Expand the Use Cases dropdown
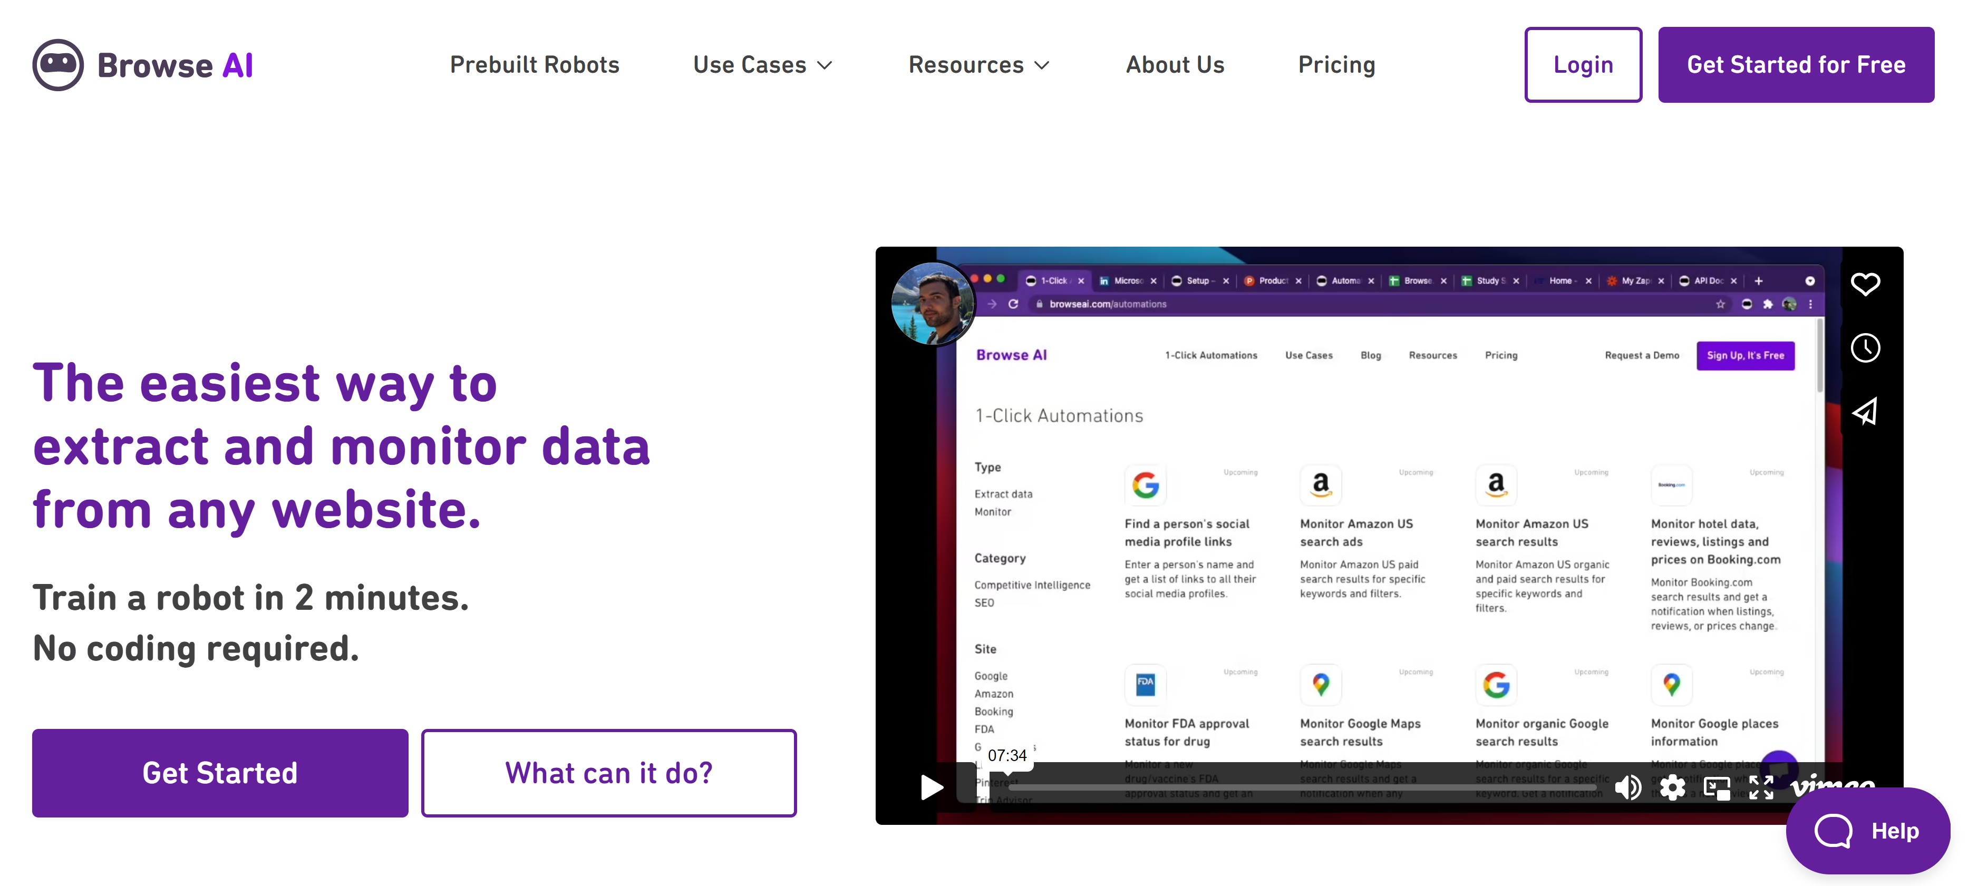 pyautogui.click(x=762, y=65)
